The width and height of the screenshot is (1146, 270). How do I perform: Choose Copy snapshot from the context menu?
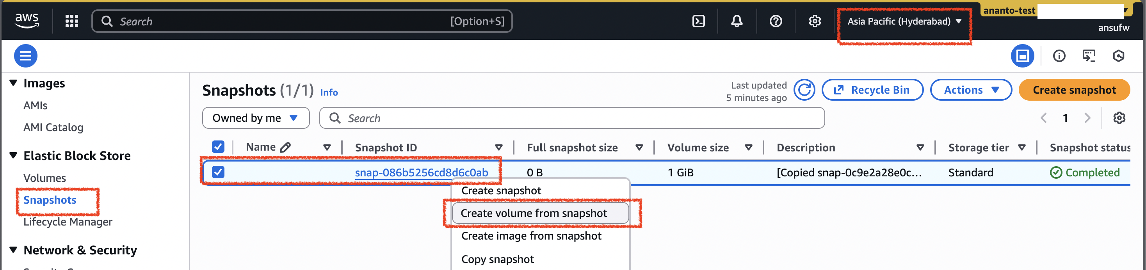(x=497, y=259)
